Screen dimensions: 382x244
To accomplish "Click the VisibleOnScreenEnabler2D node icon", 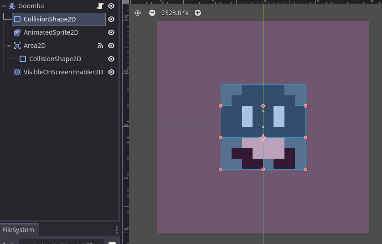I will coord(17,72).
